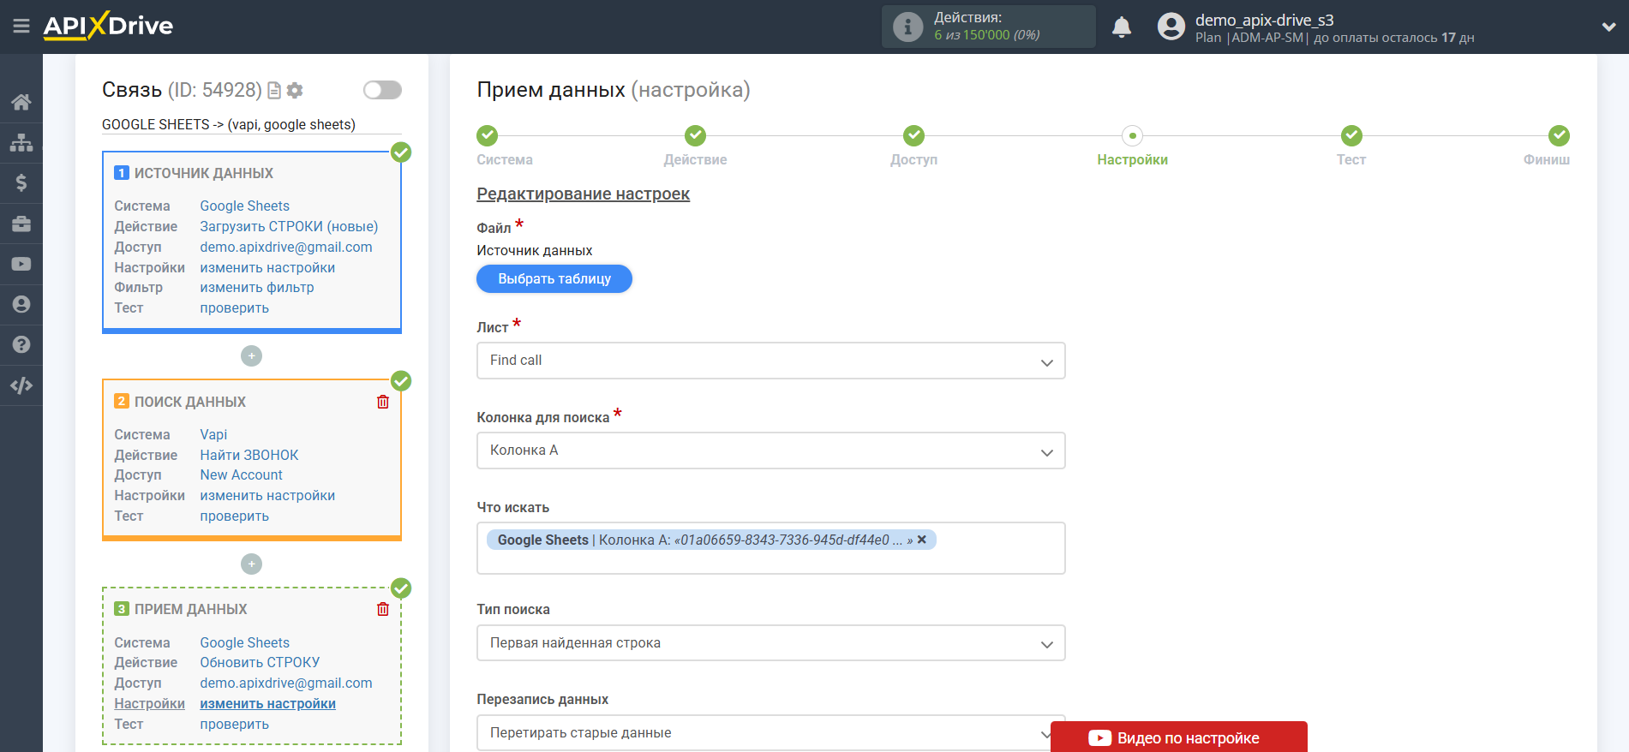Open connections sitemap icon in sidebar
The image size is (1629, 752).
tap(21, 142)
